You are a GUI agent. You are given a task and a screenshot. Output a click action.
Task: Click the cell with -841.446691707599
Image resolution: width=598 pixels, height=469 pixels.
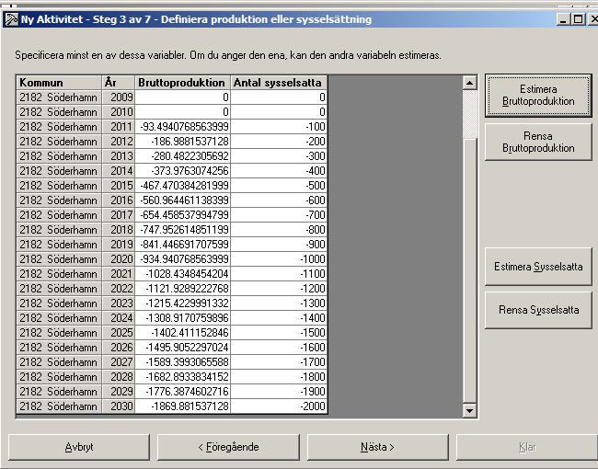pos(183,245)
